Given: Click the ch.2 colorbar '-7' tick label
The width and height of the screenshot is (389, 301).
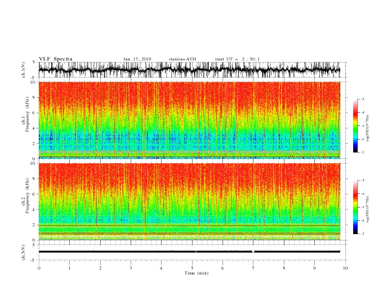Looking at the screenshot, I should coord(362,234).
